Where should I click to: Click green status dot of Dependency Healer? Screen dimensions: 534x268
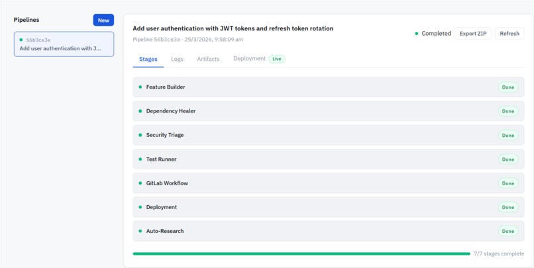pyautogui.click(x=140, y=111)
